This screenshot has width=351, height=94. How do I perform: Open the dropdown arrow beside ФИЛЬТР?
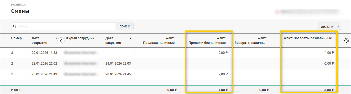pos(338,26)
